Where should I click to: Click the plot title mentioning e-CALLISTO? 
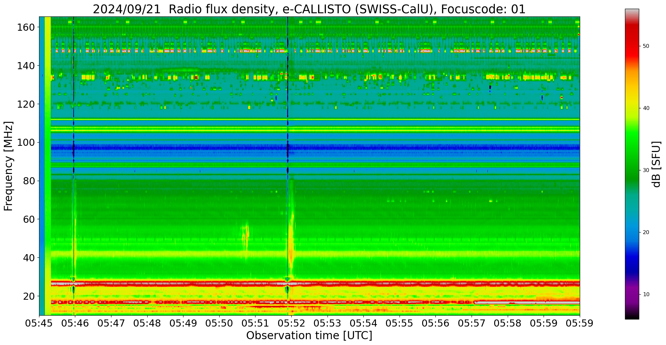click(x=309, y=9)
